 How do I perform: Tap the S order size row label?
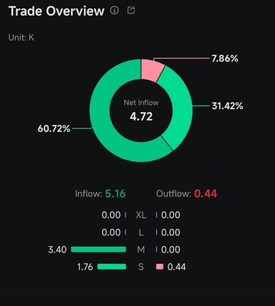[x=141, y=267]
